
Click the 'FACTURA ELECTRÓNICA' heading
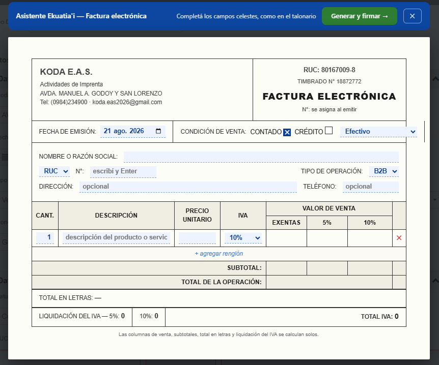329,96
